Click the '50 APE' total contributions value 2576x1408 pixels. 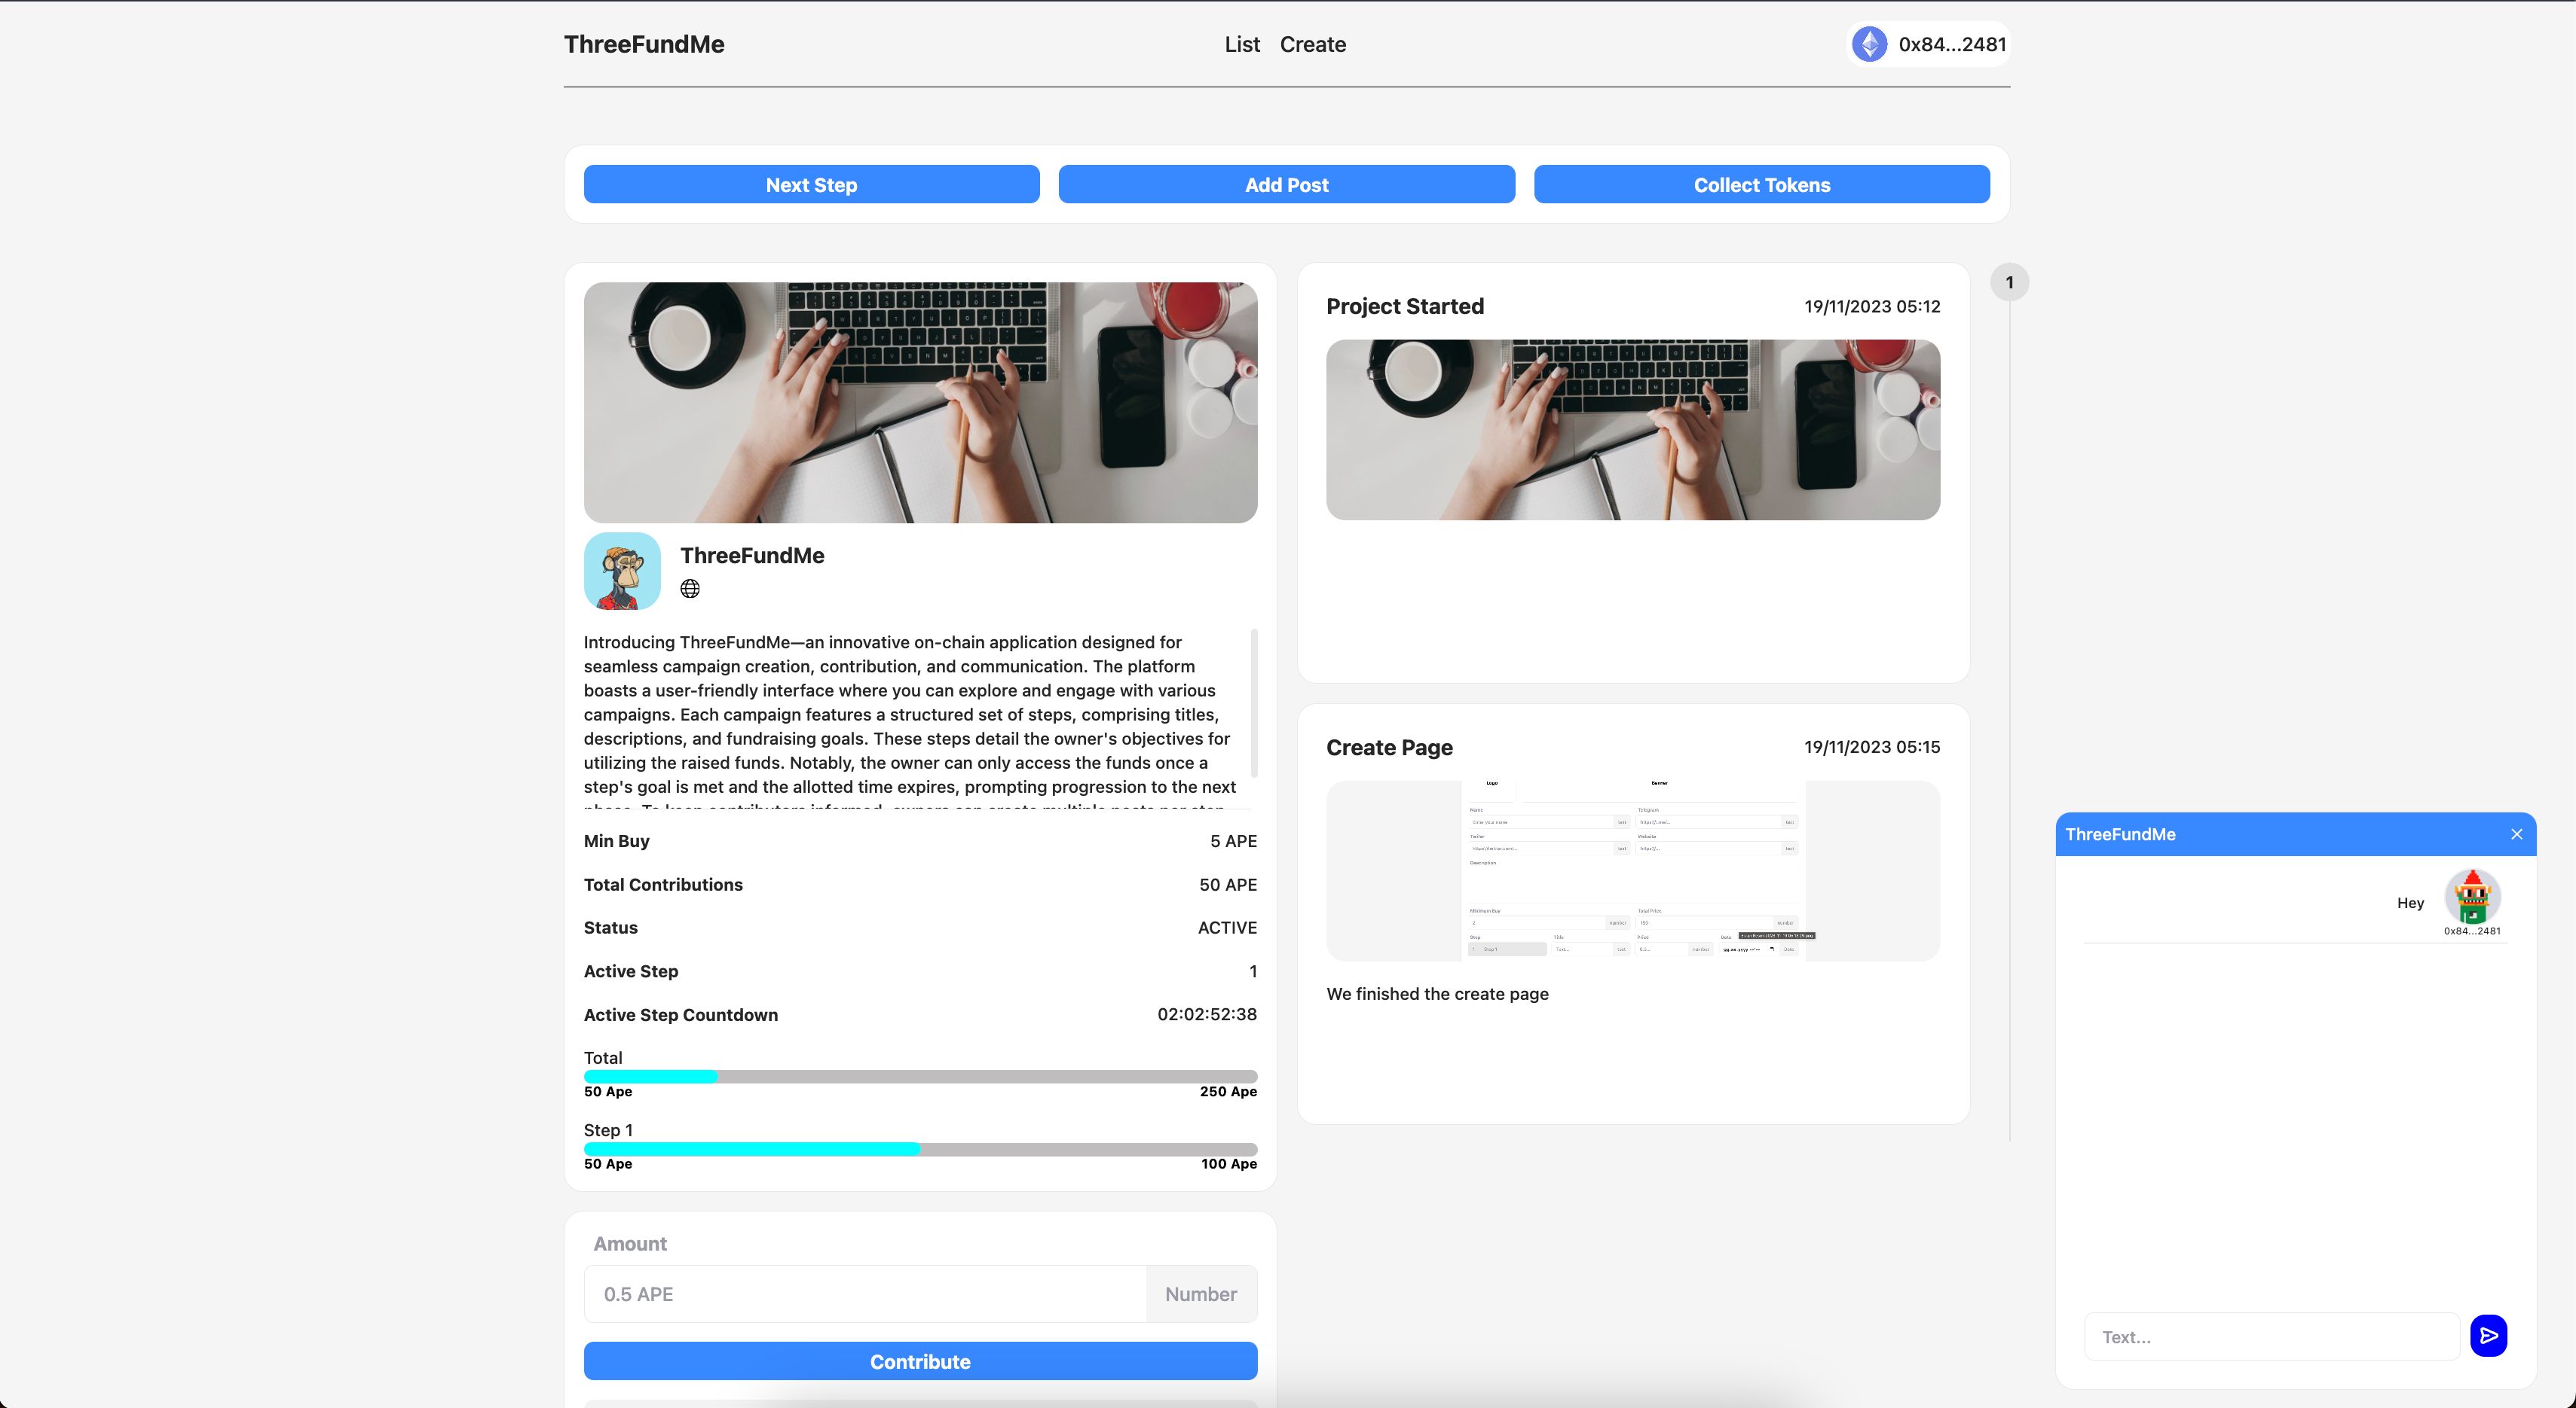coord(1228,885)
